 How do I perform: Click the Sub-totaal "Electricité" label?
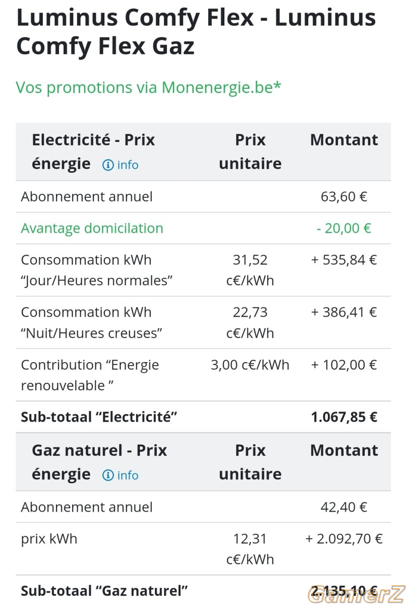[x=99, y=417]
